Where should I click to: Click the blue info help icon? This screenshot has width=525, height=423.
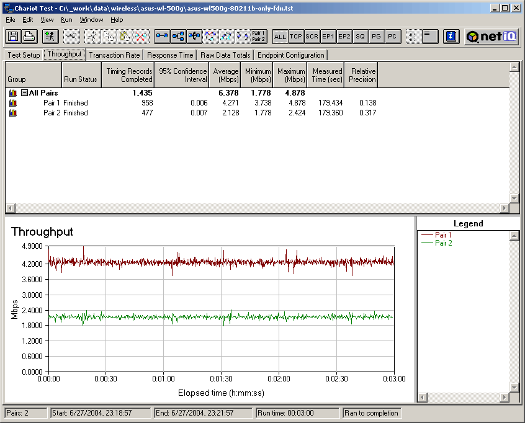(x=452, y=37)
